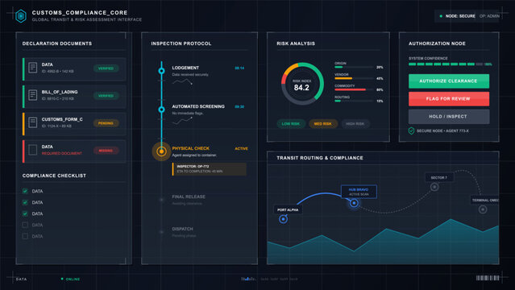Select the Automated Screening timeline node

point(161,110)
